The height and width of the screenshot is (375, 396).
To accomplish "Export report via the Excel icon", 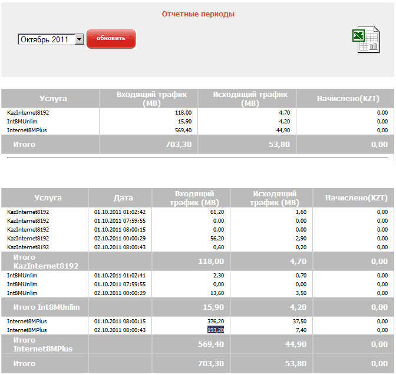I will pos(366,39).
